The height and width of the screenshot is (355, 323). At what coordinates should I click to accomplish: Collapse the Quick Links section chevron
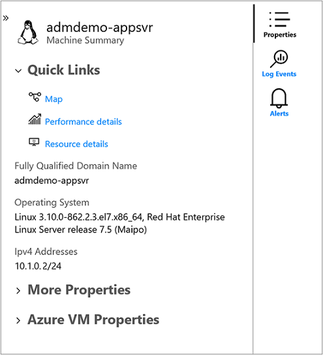coord(18,71)
